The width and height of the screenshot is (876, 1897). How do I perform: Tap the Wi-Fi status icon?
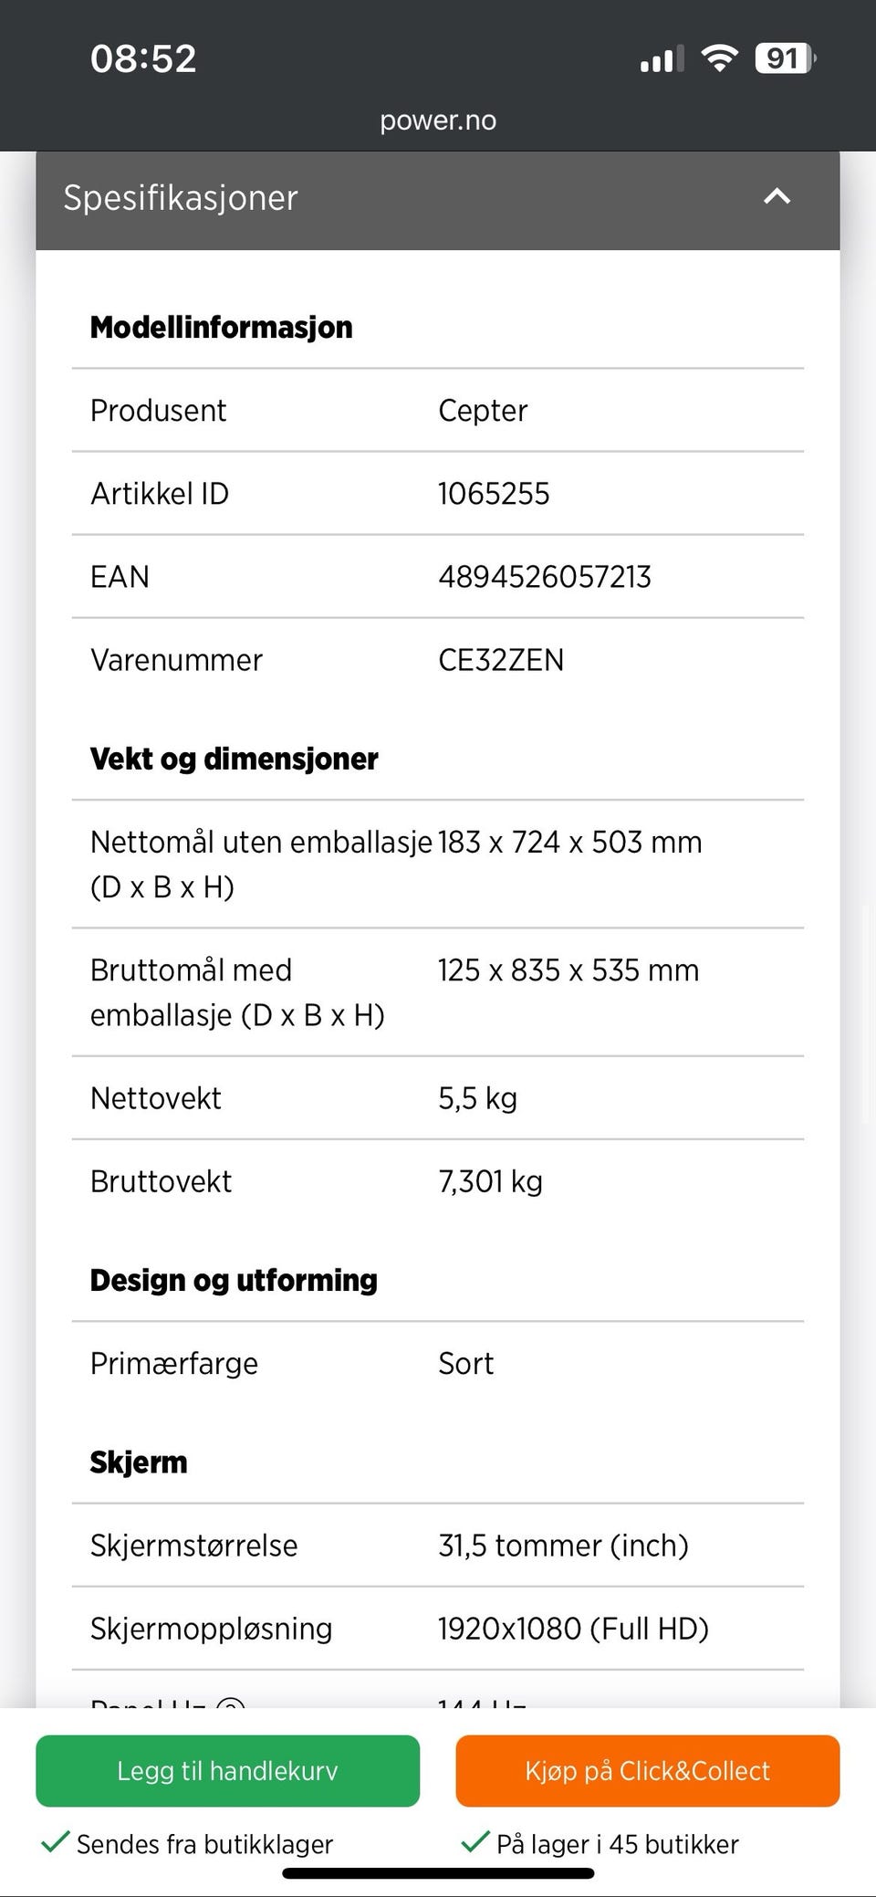719,58
